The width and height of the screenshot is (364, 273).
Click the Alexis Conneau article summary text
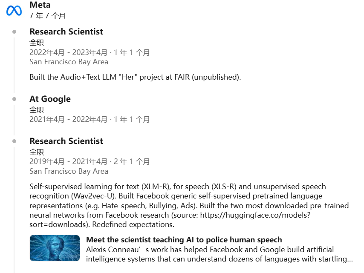(x=213, y=254)
